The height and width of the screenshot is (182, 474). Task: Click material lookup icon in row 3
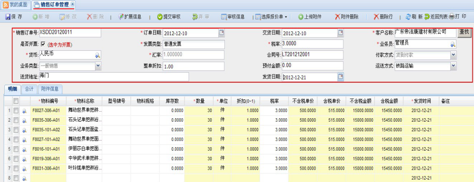click(x=25, y=130)
